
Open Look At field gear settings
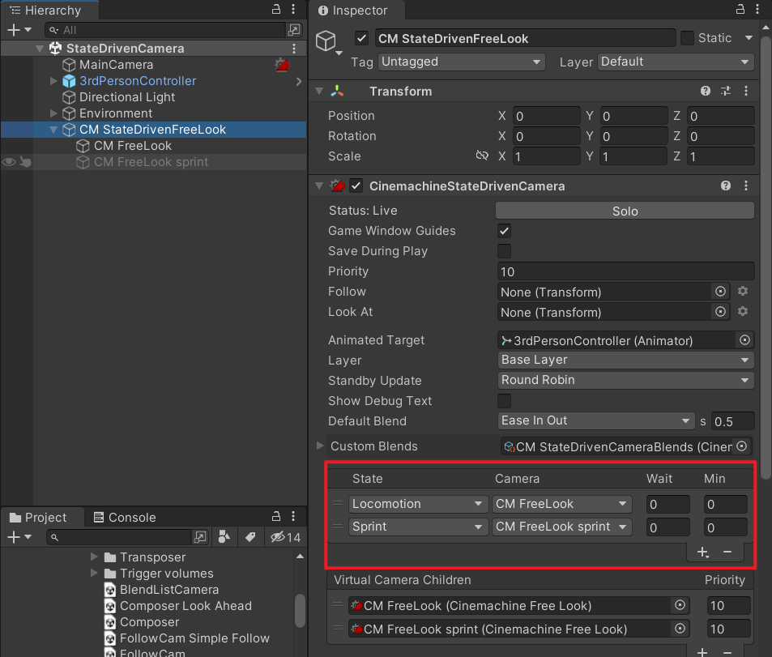click(743, 311)
